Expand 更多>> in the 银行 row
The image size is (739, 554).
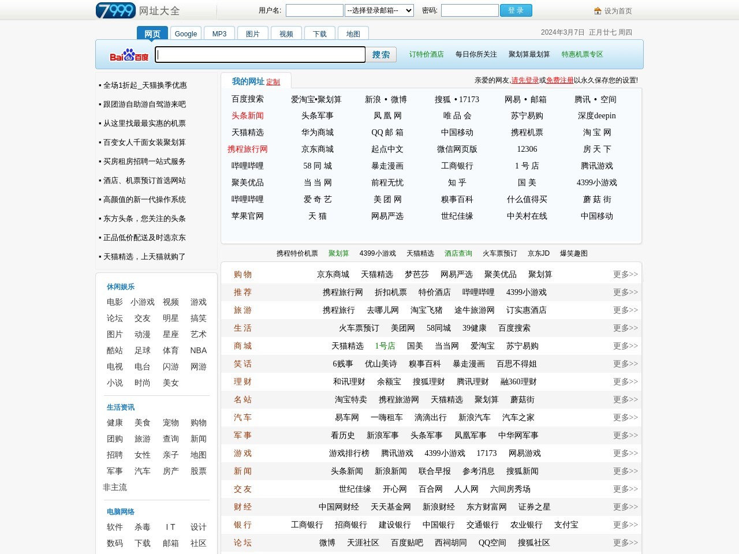625,525
